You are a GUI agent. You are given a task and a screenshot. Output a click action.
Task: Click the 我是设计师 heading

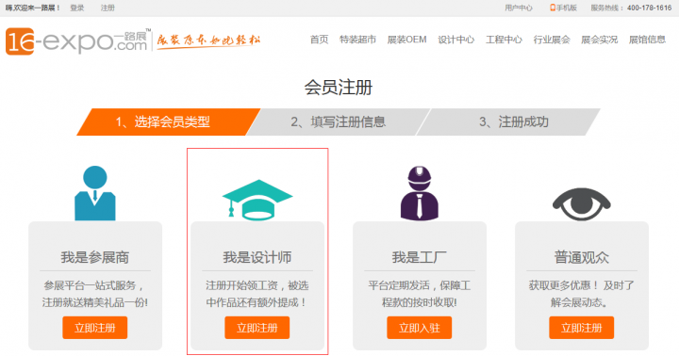[x=257, y=257]
